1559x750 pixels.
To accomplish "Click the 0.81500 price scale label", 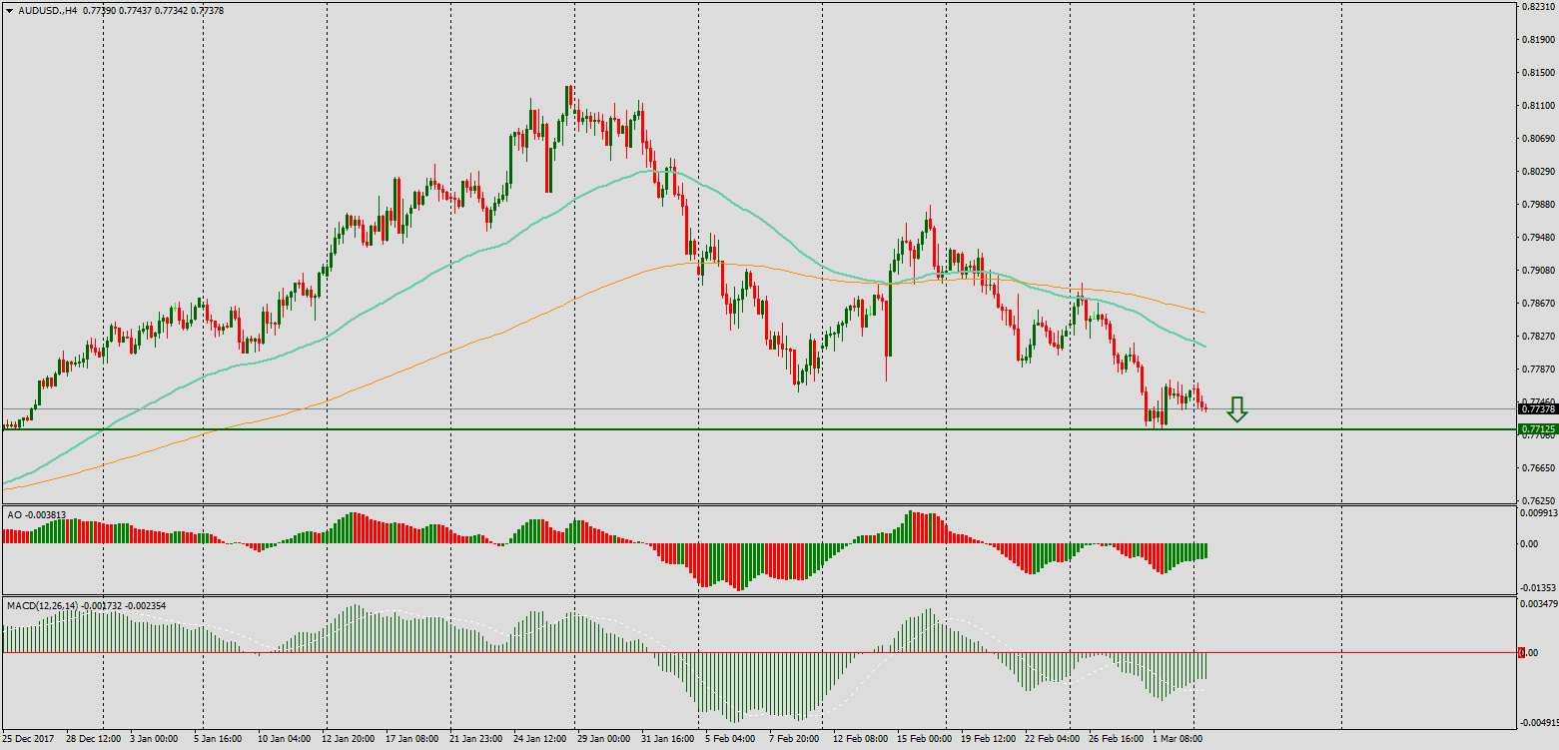I will [x=1538, y=72].
